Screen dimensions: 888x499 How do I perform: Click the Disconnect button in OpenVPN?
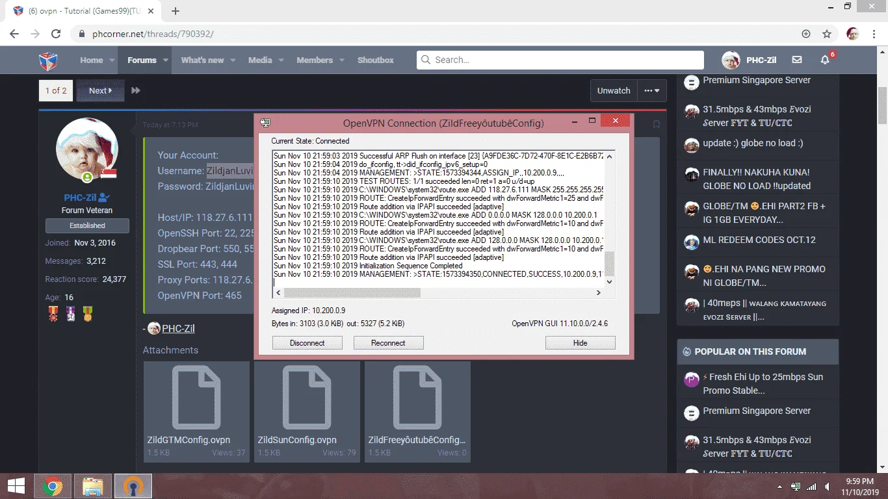(x=307, y=343)
